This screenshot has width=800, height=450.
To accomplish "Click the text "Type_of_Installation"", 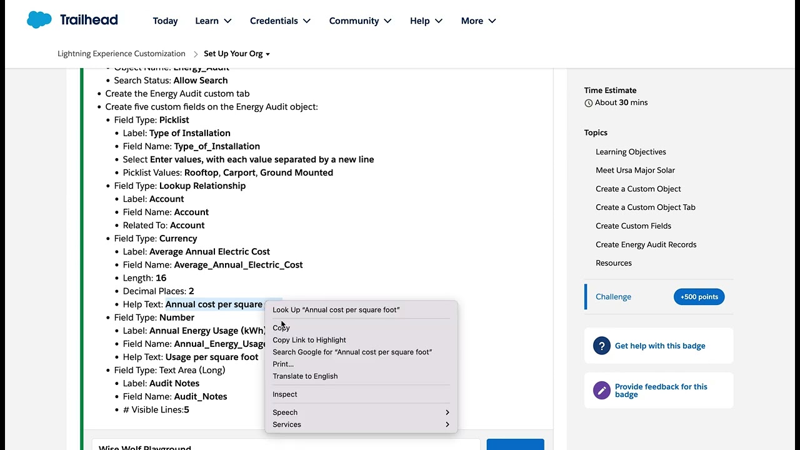I will coord(217,146).
